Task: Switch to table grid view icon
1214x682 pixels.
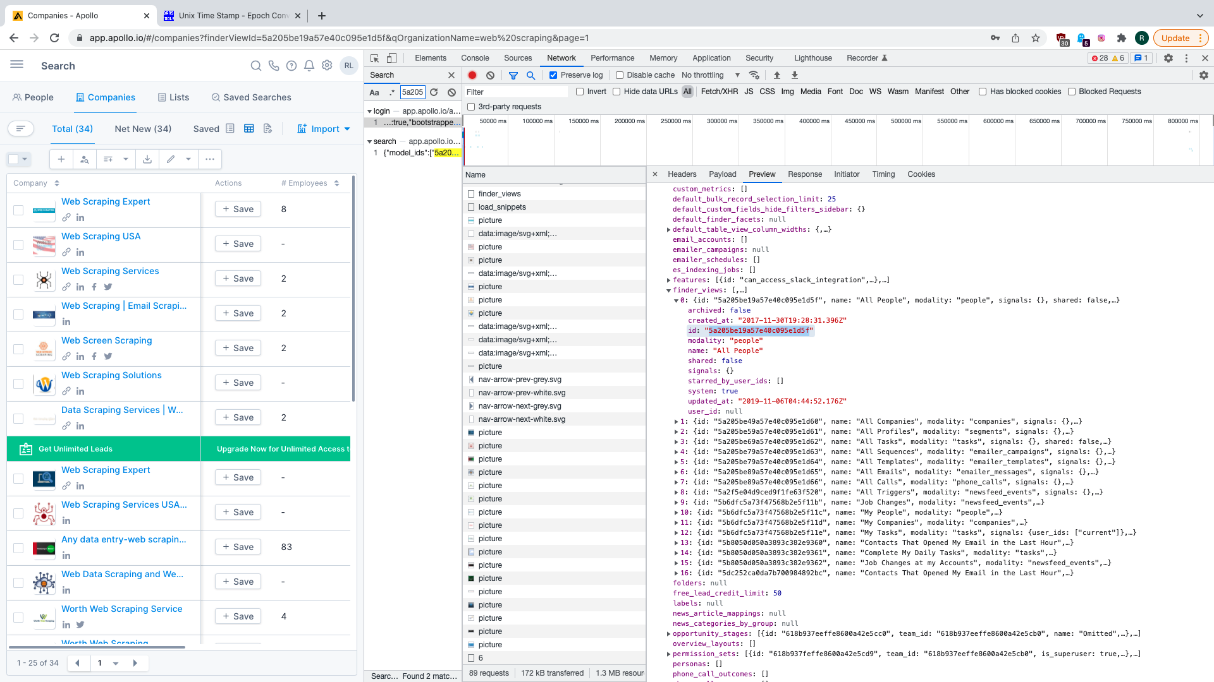Action: coord(249,129)
